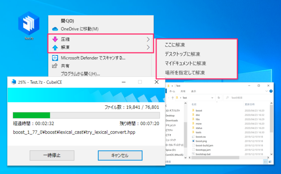Open the ホーム tab in Explorer
Image resolution: width=281 pixels, height=174 pixels.
point(172,91)
